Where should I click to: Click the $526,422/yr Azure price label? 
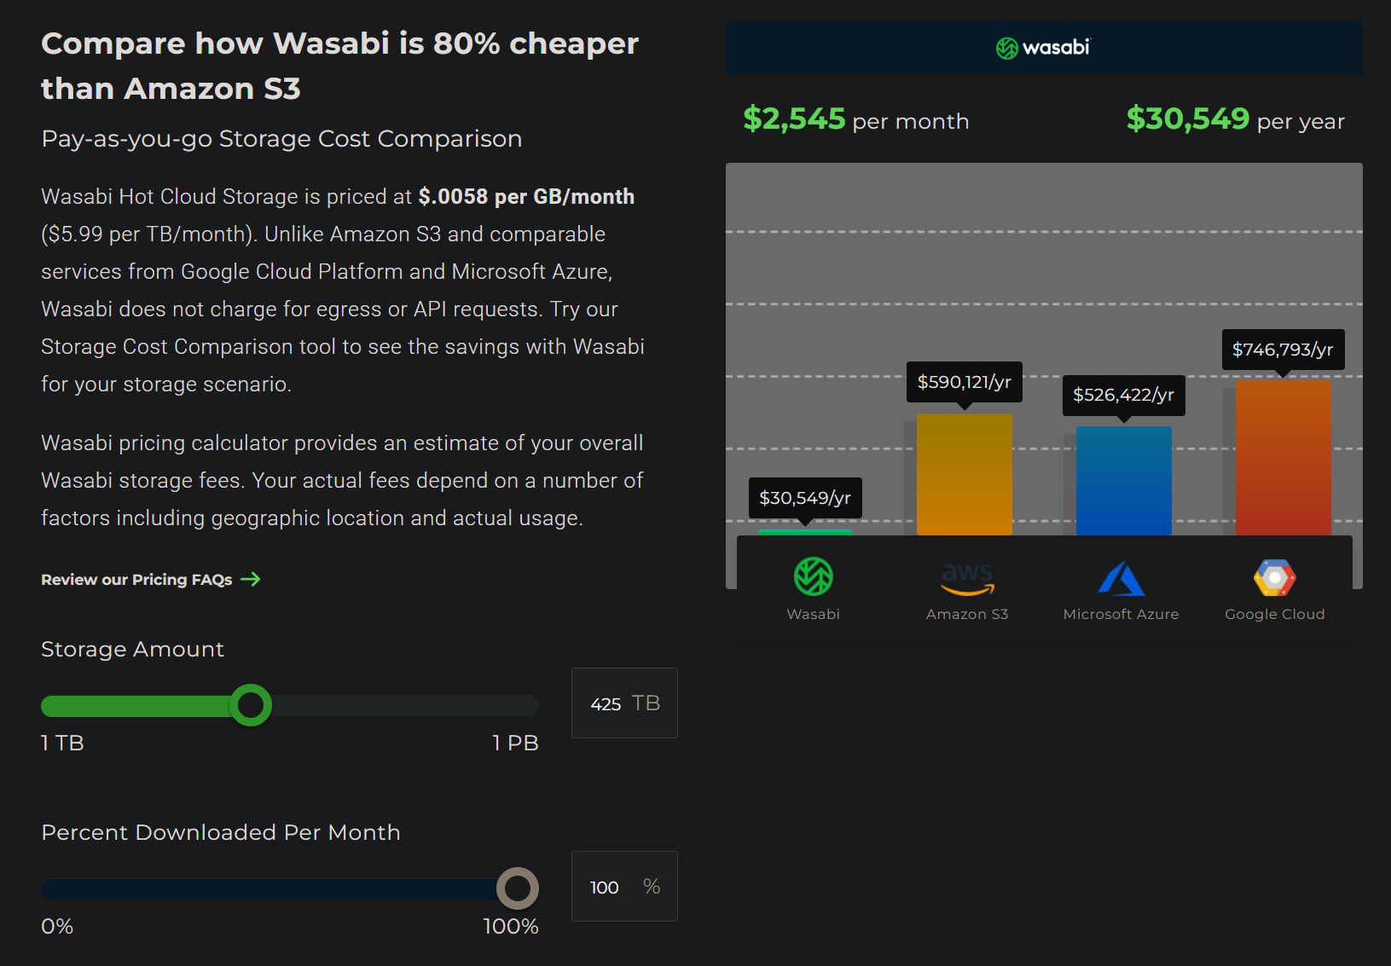click(x=1123, y=395)
